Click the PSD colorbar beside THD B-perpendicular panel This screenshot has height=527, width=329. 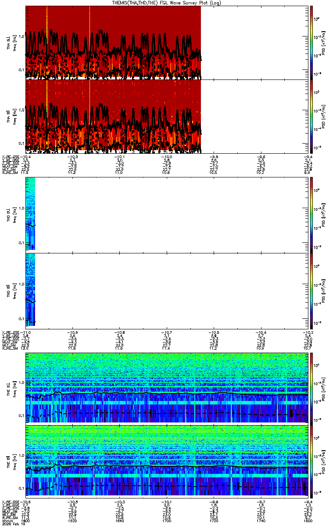(312, 213)
